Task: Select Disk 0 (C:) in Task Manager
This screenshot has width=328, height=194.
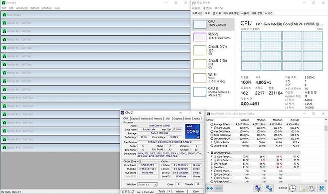Action: coord(213,50)
